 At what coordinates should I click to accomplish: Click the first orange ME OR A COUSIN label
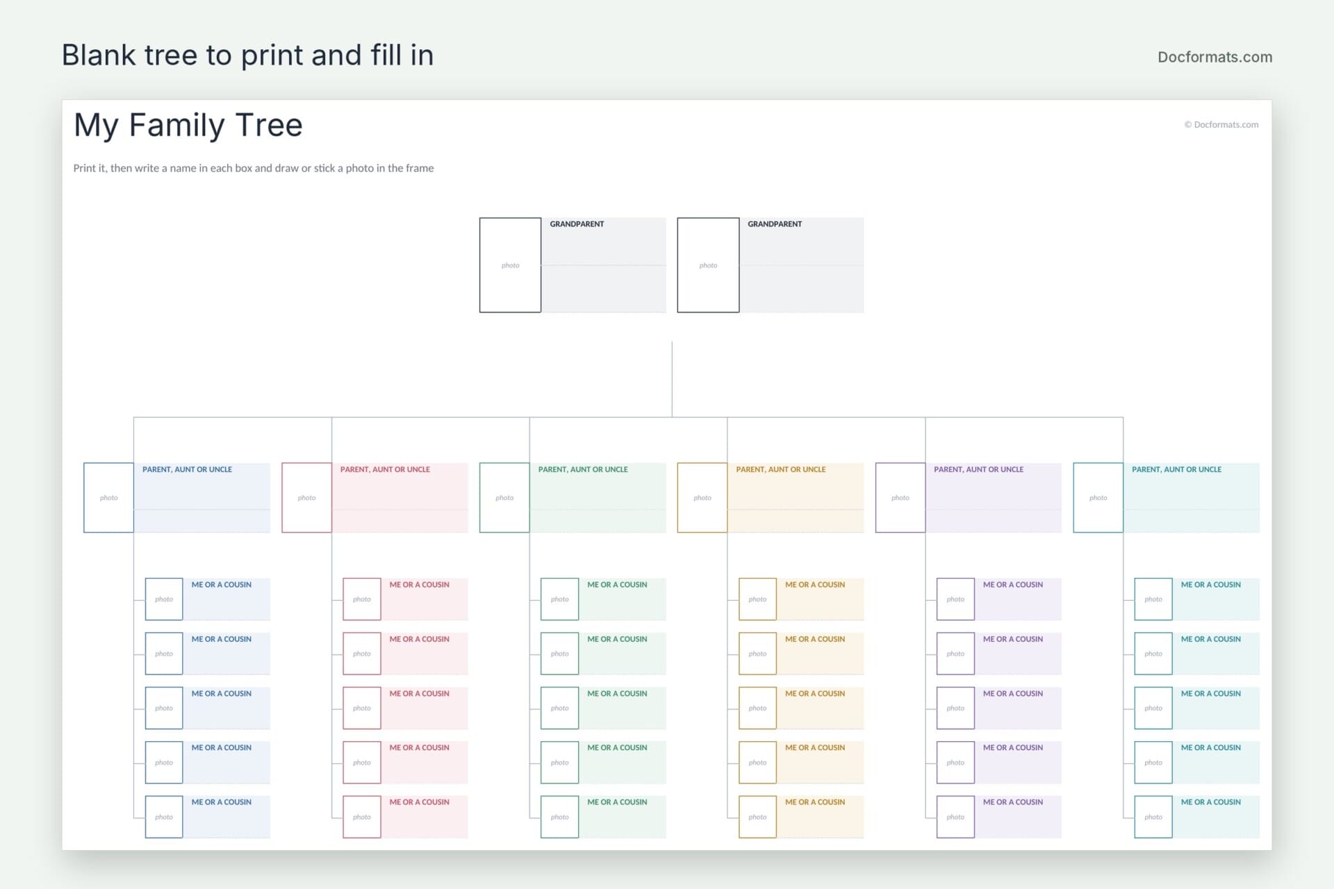[x=815, y=585]
